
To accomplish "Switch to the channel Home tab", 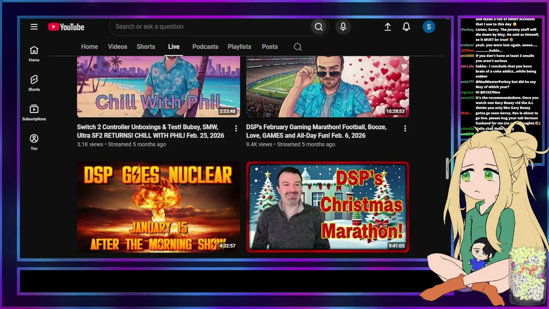I will pos(90,47).
